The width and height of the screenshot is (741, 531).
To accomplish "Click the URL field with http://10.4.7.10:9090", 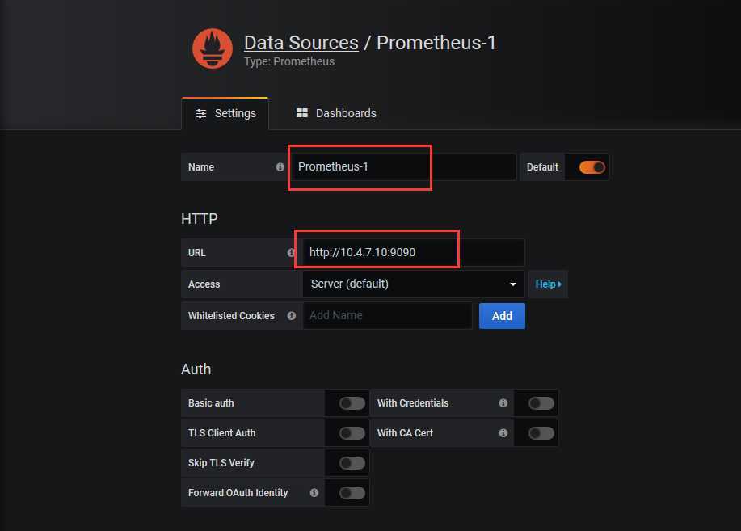I will click(414, 252).
